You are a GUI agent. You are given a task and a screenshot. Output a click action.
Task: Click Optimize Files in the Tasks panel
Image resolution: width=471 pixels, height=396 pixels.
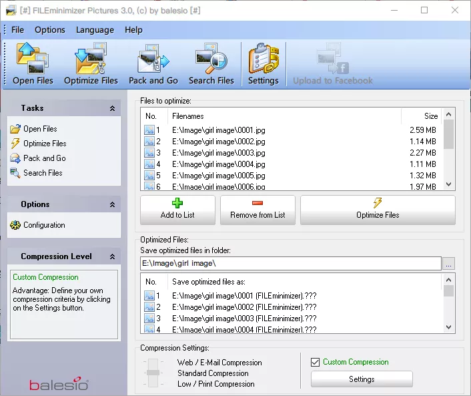[45, 144]
